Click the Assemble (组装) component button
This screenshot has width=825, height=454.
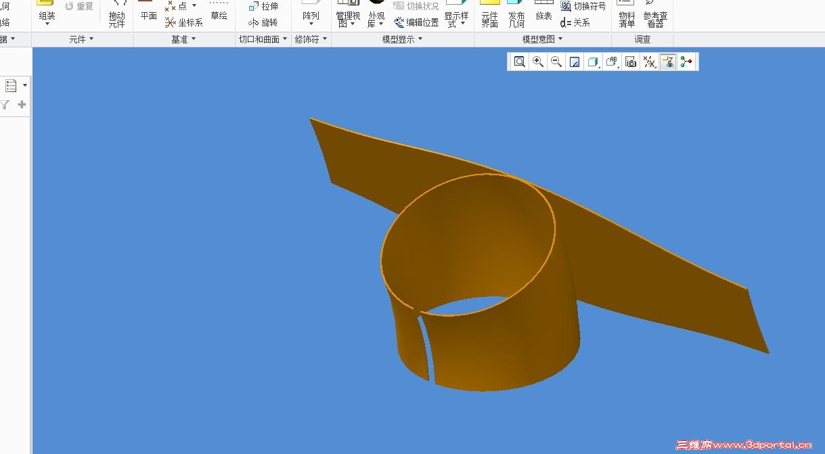coord(47,10)
